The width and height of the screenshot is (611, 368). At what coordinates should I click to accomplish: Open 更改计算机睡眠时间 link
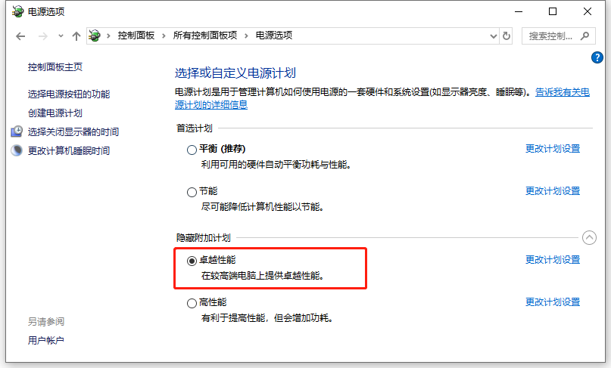tap(69, 151)
